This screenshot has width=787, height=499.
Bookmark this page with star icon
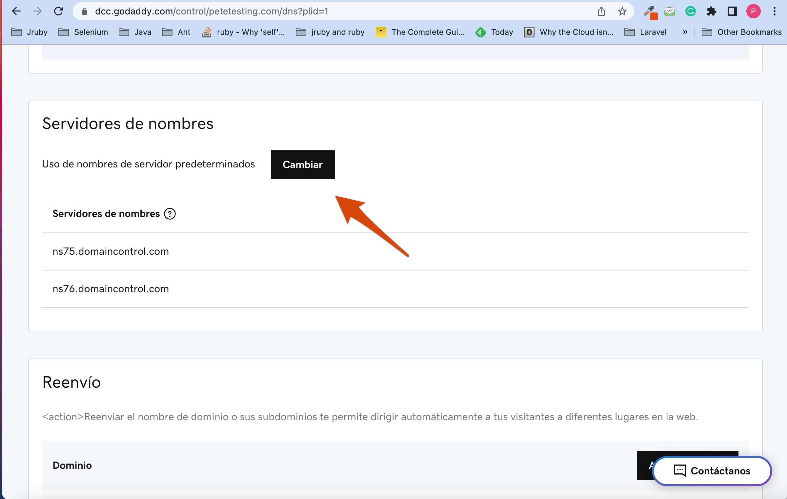coord(622,11)
